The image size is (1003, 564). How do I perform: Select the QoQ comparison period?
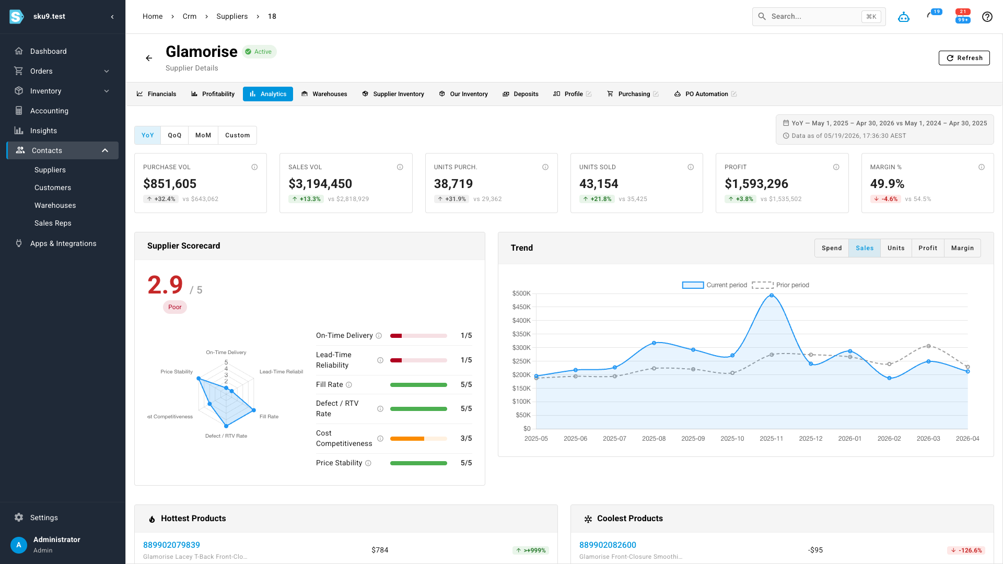click(174, 135)
